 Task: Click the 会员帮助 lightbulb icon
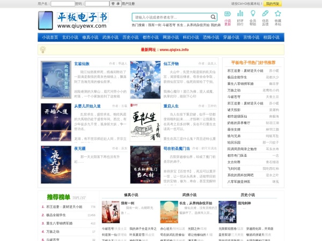coord(253,18)
